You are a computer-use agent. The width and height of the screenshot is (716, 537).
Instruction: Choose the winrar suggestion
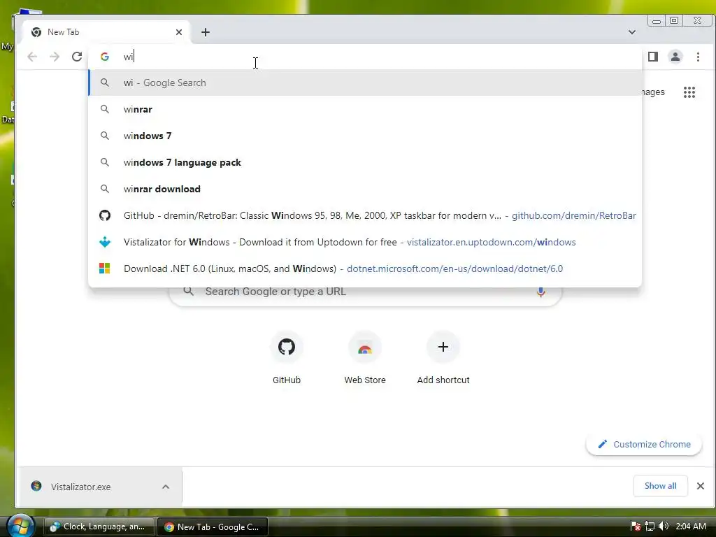pos(365,109)
